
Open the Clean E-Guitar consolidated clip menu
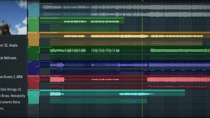coord(40,18)
